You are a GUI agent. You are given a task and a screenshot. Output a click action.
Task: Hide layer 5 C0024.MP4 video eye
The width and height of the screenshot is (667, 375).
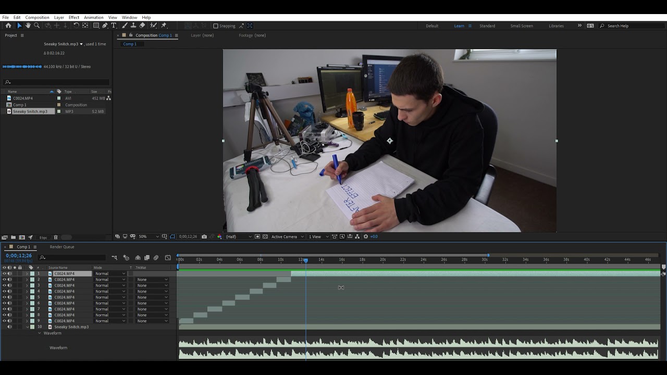click(x=4, y=297)
